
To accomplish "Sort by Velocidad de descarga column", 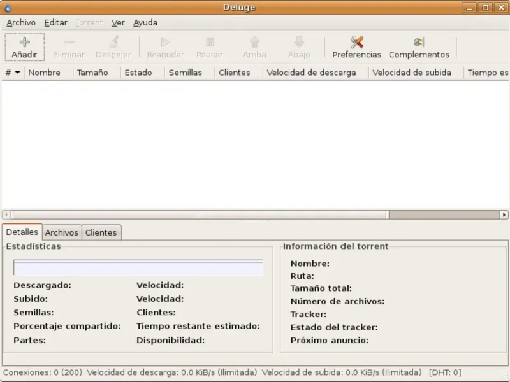I will [x=316, y=73].
